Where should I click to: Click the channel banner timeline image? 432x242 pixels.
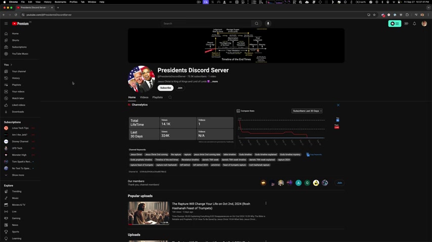[236, 45]
